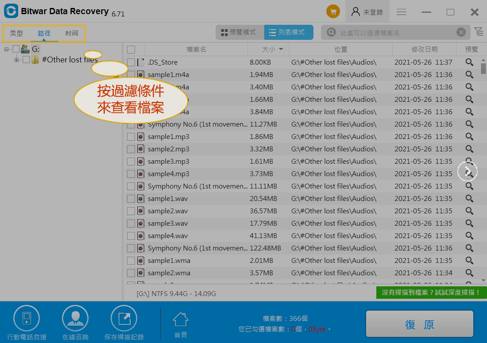Click the green deep scan prompt
487x343 pixels.
(x=431, y=293)
